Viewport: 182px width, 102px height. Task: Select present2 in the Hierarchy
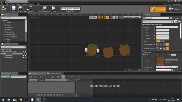point(9,56)
